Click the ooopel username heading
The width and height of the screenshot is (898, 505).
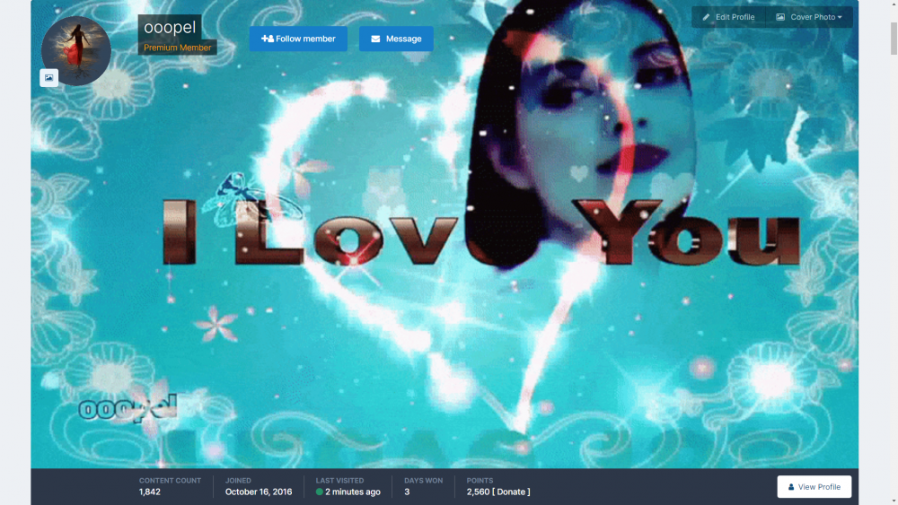pos(170,28)
